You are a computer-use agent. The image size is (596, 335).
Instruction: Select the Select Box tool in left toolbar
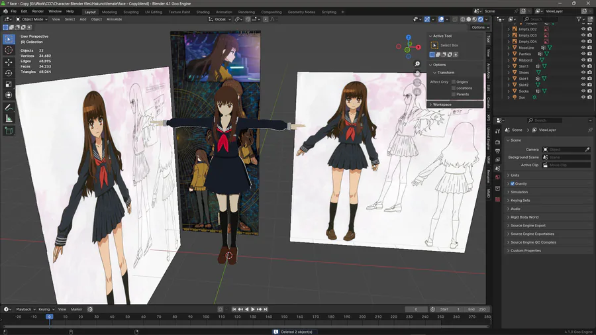pyautogui.click(x=9, y=39)
